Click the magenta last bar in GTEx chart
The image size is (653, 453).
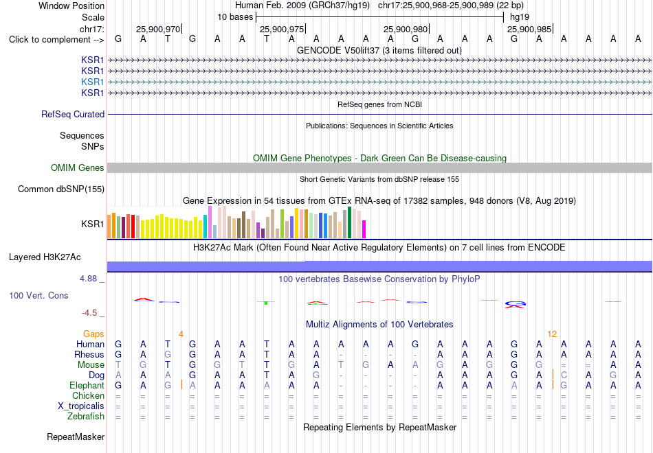pyautogui.click(x=364, y=229)
